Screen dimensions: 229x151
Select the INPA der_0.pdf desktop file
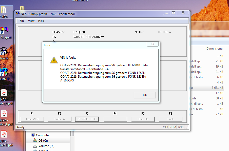[6, 97]
